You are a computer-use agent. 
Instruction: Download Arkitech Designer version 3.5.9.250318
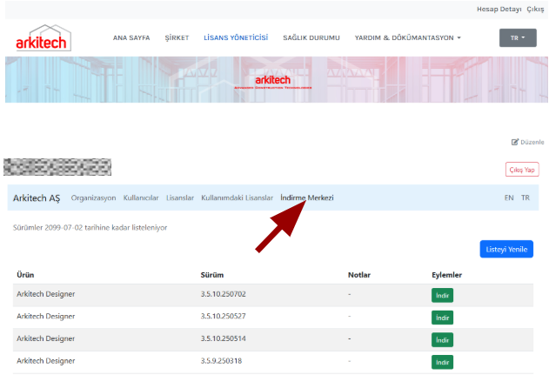(x=442, y=362)
